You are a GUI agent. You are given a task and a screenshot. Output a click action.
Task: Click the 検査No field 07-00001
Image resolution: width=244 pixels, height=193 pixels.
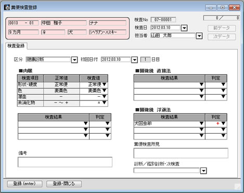point(163,20)
